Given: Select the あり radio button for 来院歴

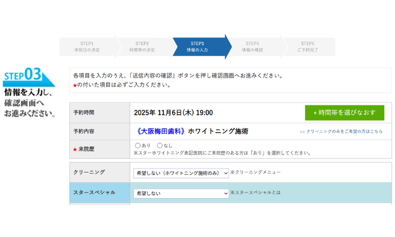Looking at the screenshot, I should pos(138,146).
